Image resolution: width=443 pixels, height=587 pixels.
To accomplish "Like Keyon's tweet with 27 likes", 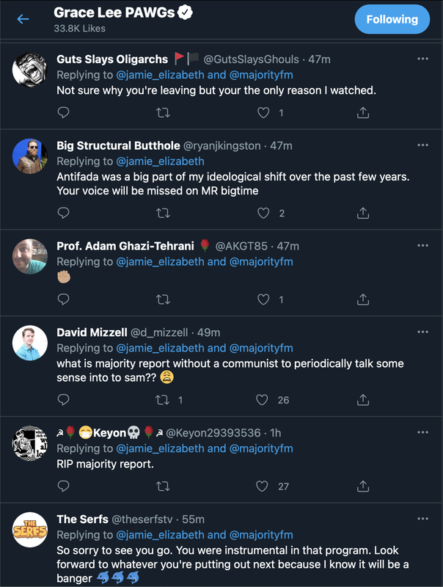I will (263, 486).
